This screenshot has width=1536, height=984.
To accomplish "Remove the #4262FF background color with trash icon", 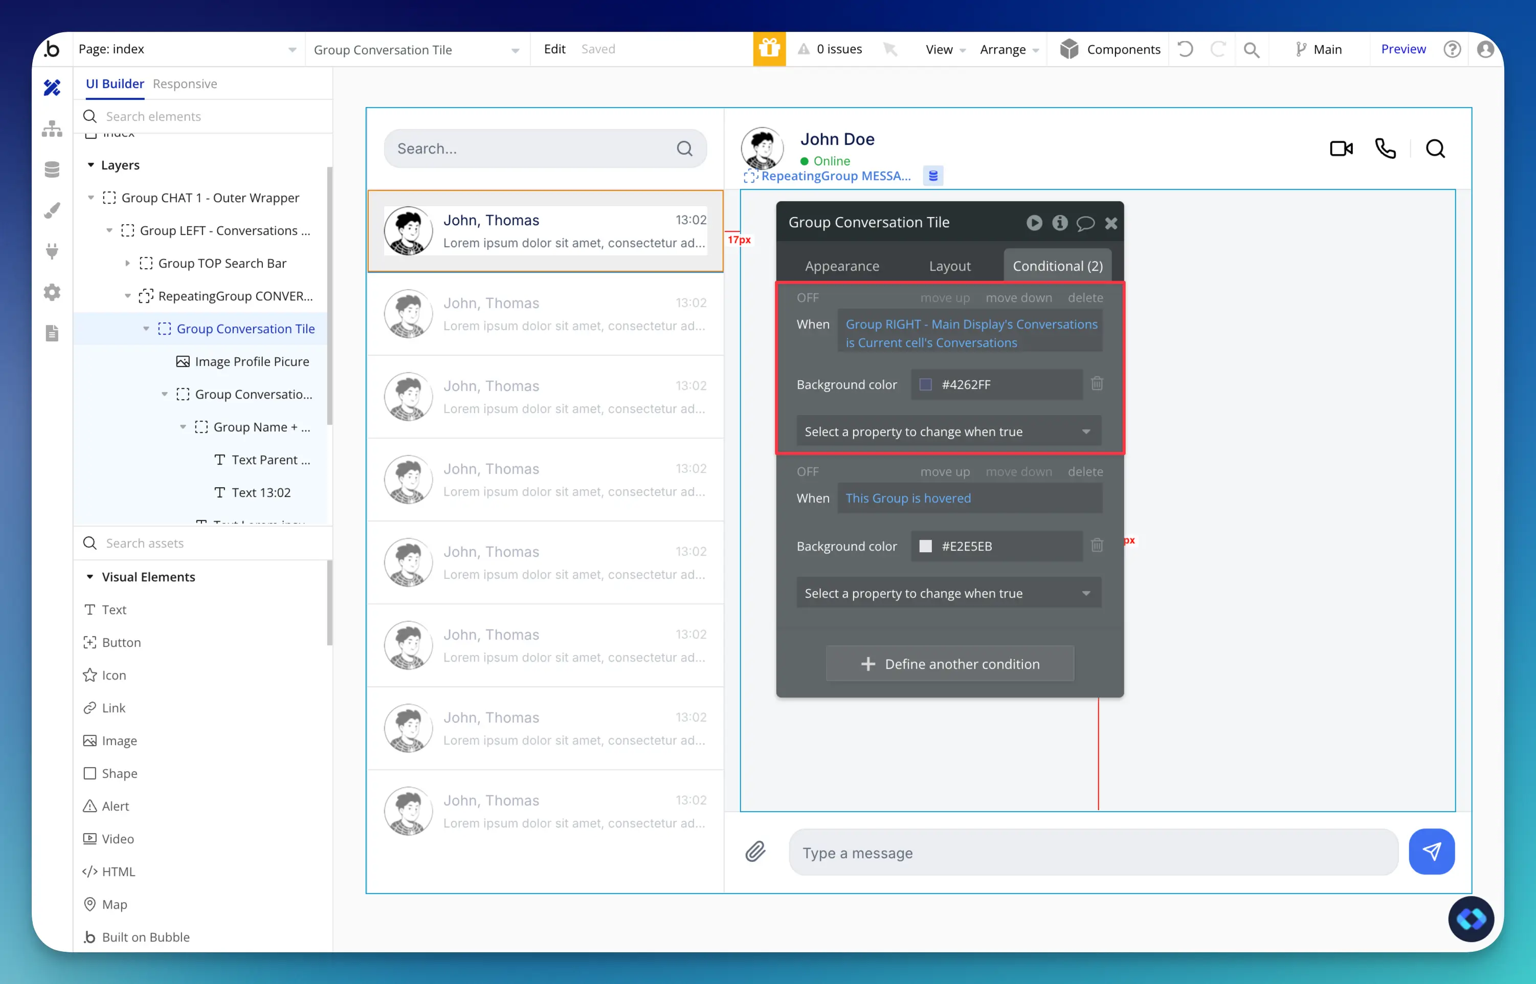I will click(1097, 383).
